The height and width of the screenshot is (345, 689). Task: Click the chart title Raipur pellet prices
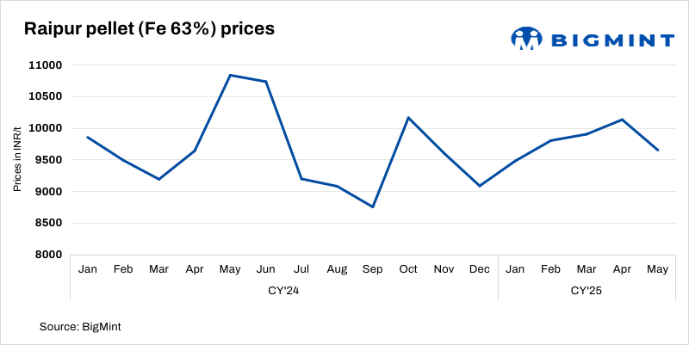[149, 29]
